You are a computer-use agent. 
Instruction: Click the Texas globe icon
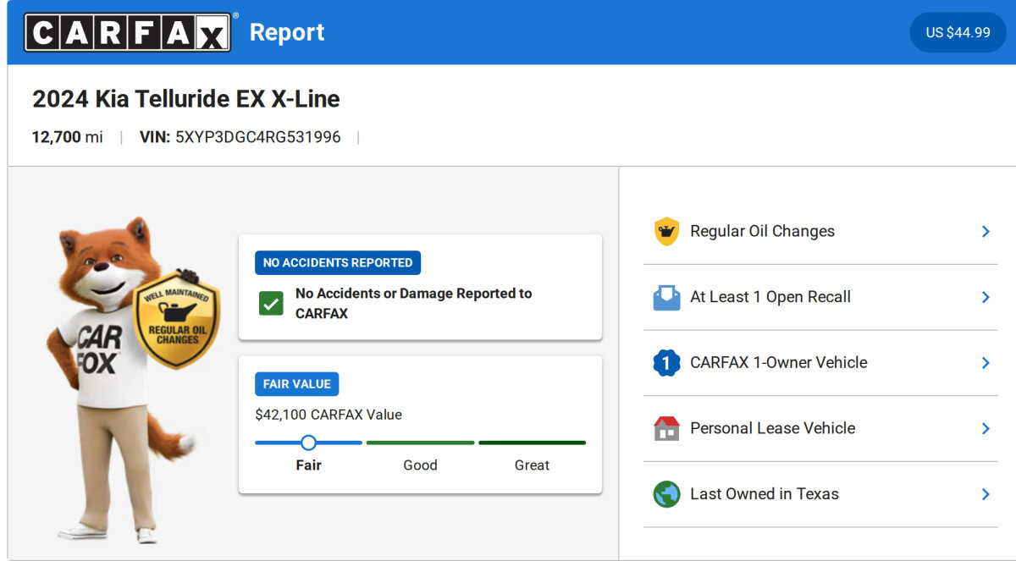(x=666, y=494)
